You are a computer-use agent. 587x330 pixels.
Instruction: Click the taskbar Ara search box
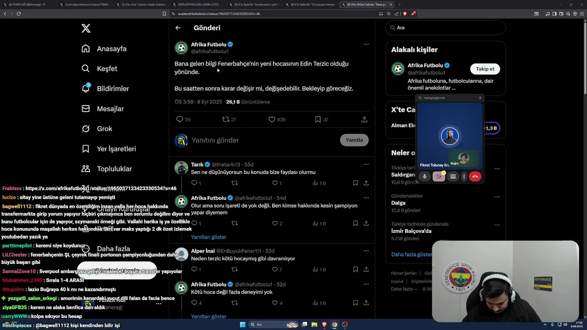tap(274, 324)
